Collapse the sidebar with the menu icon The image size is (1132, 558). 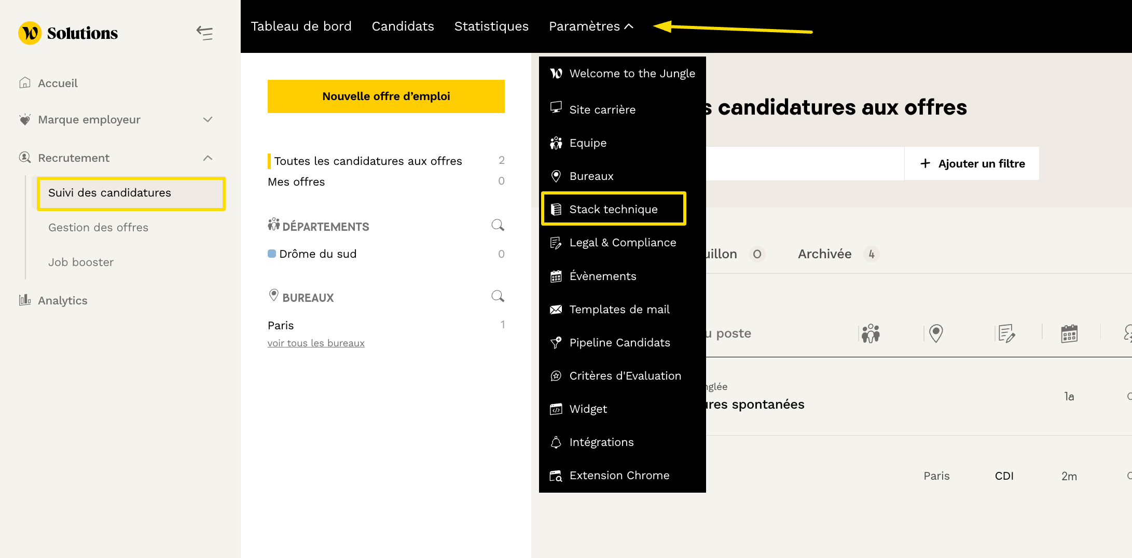[204, 33]
